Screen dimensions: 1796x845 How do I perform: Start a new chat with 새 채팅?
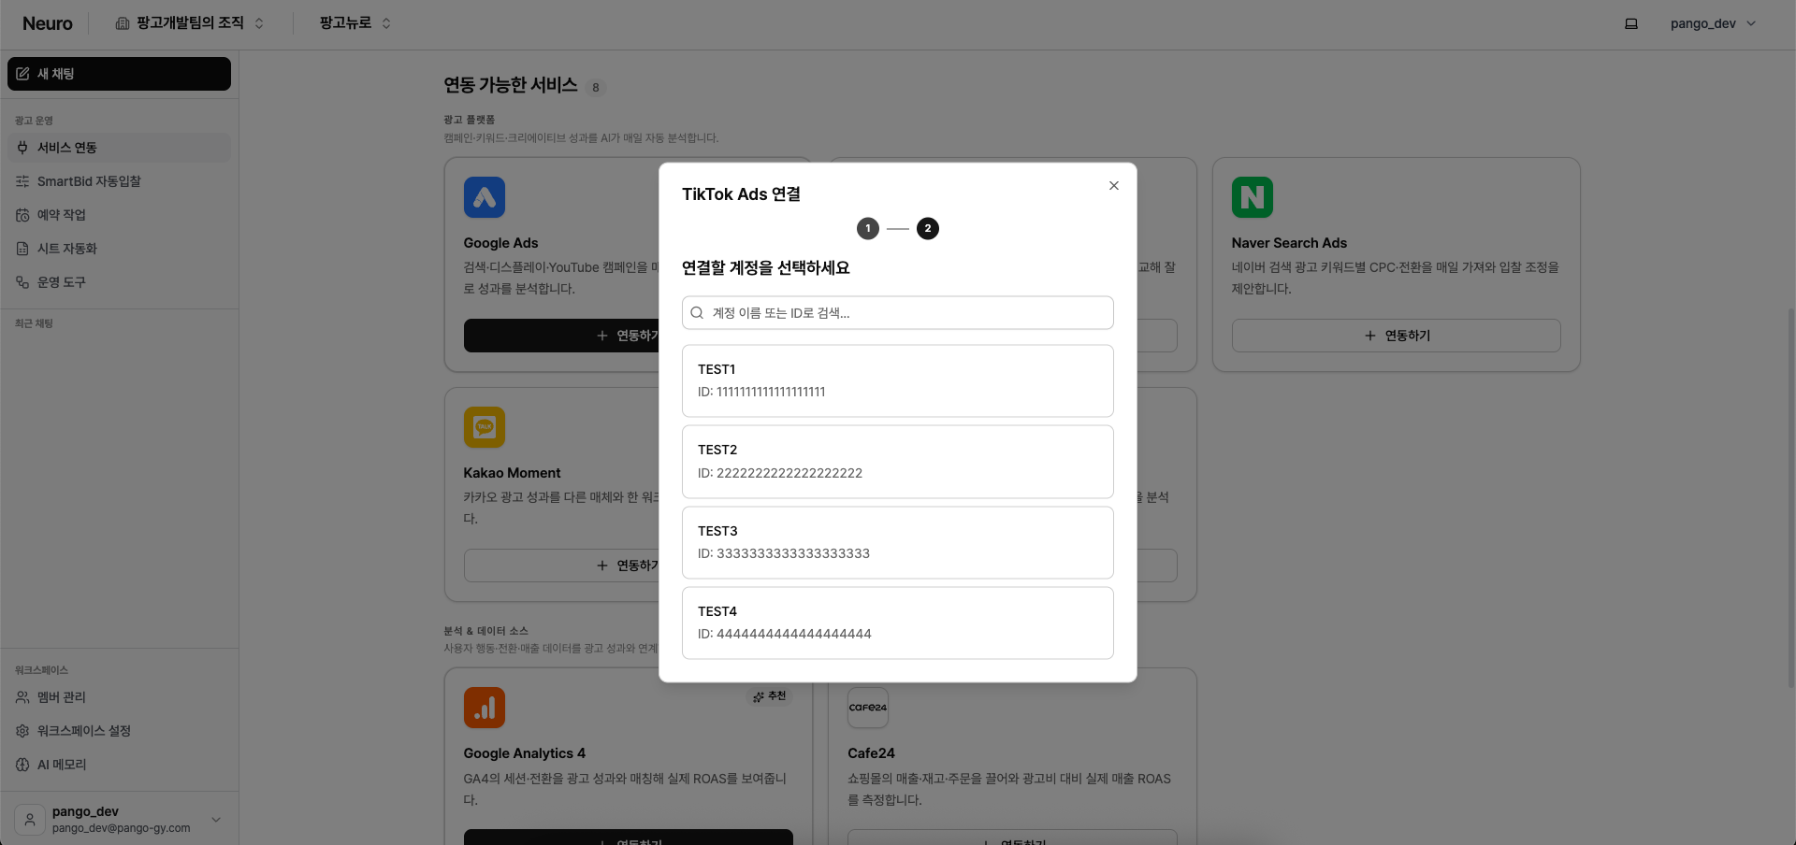119,74
